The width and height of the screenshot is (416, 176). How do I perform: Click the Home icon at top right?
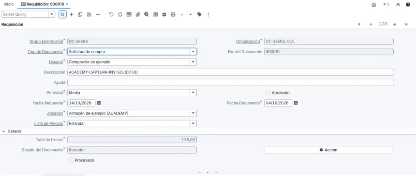point(374,4)
